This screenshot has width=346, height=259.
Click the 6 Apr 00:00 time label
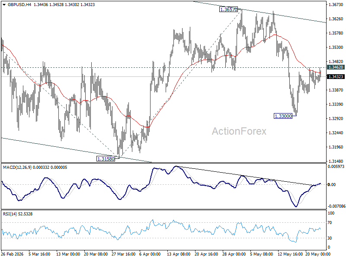[150, 254]
